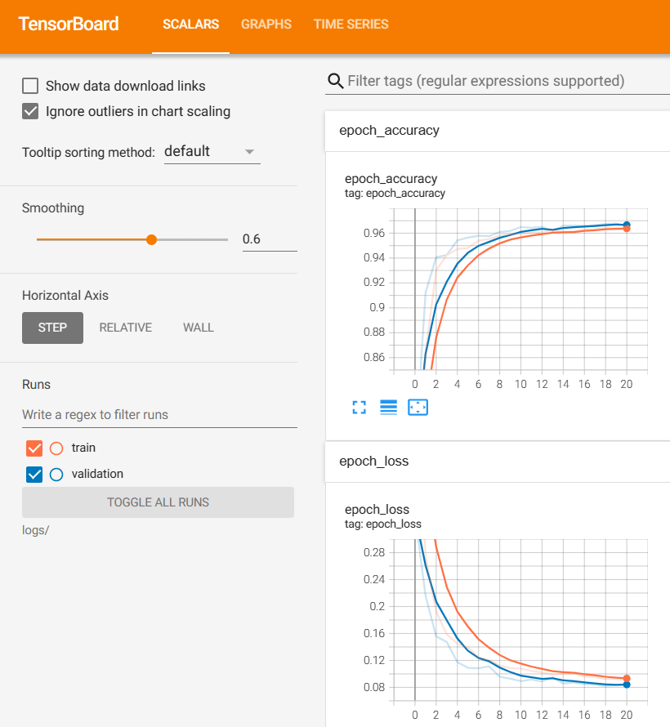Uncheck the train run checkbox
This screenshot has width=670, height=727.
[34, 448]
